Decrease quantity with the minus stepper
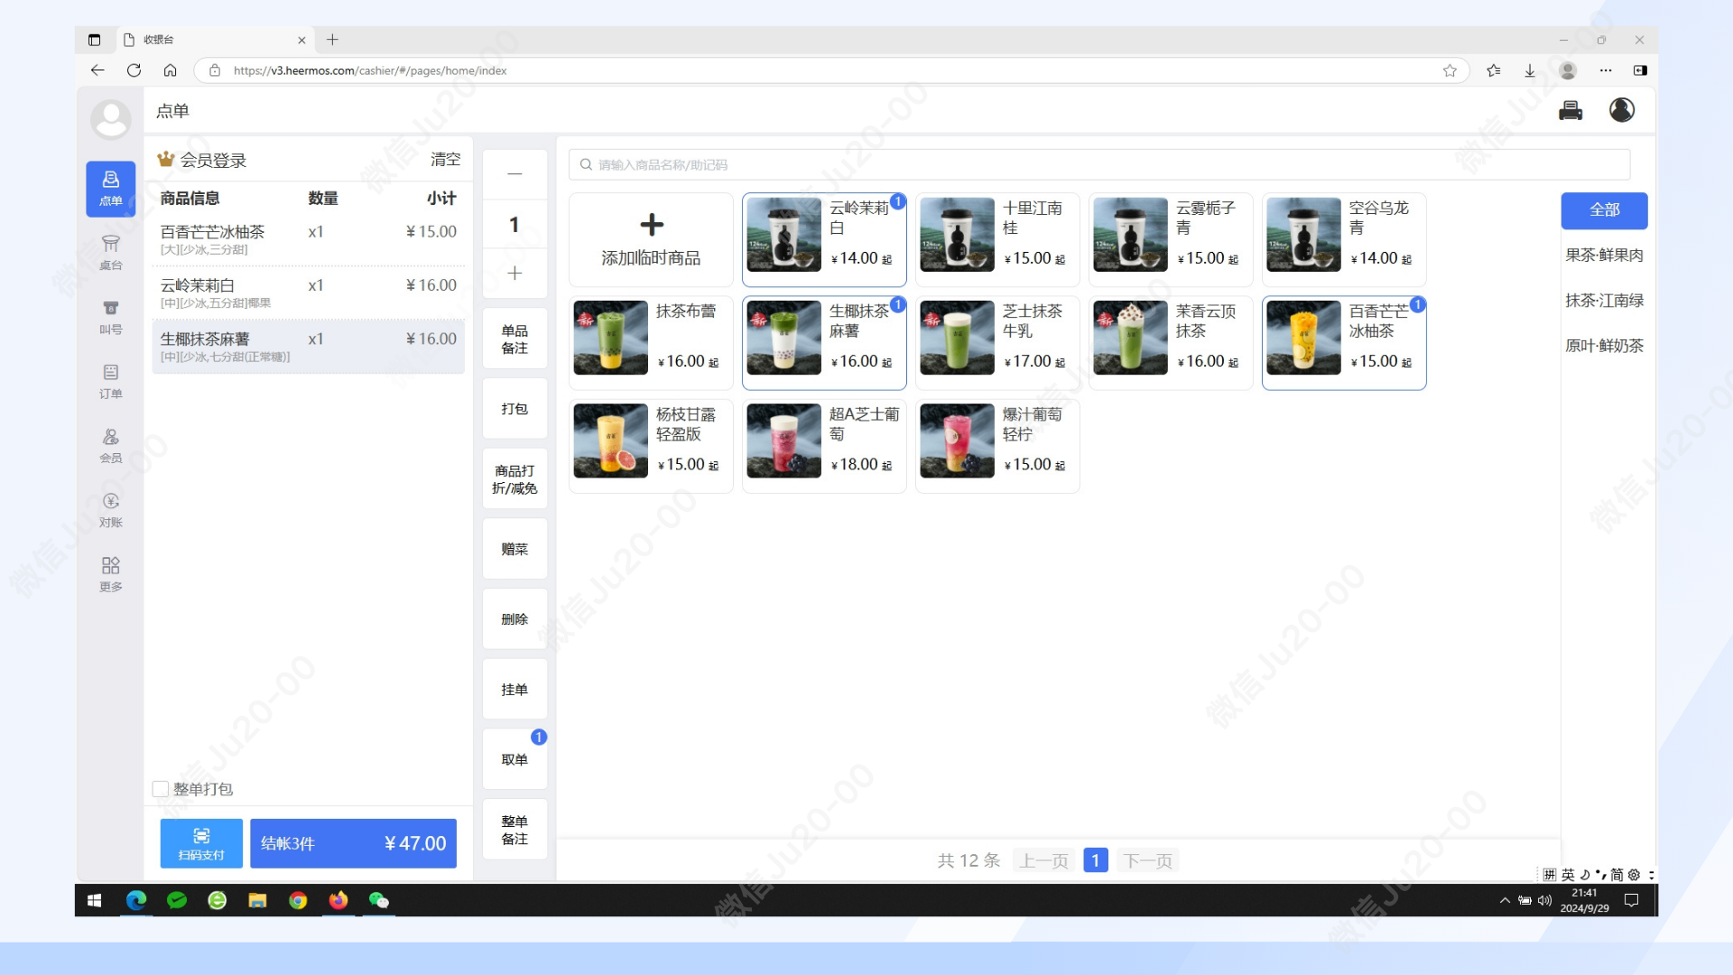This screenshot has height=975, width=1733. 514,173
